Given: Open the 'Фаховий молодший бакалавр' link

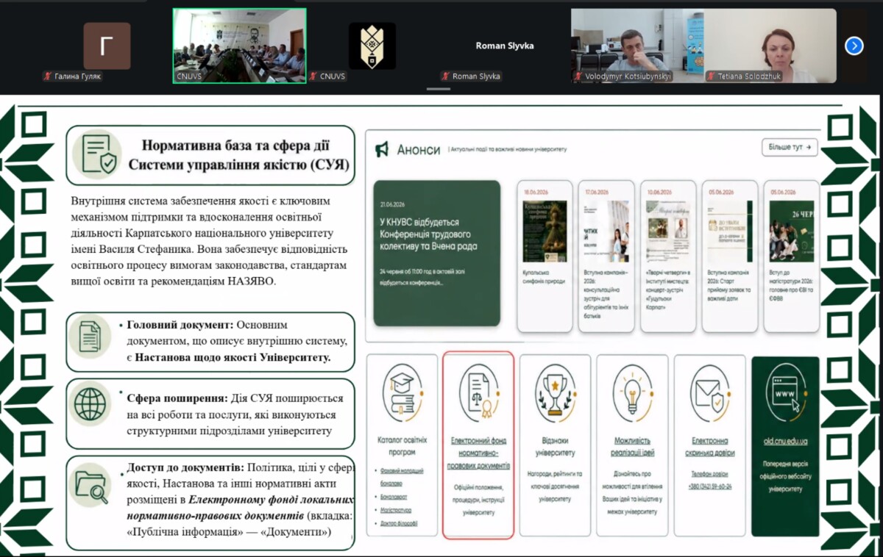Looking at the screenshot, I should tap(403, 477).
